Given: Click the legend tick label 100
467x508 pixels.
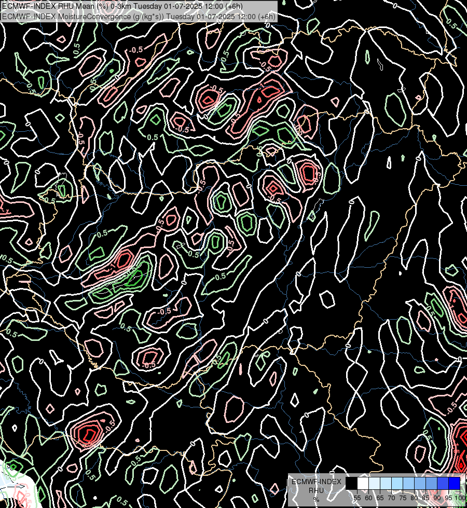Looking at the screenshot, I should coord(460,498).
